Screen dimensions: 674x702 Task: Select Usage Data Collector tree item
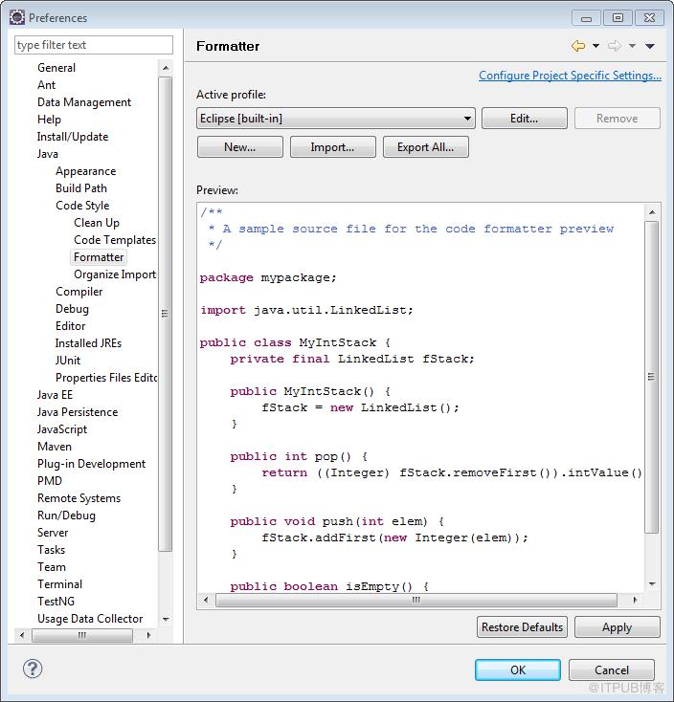pos(90,619)
